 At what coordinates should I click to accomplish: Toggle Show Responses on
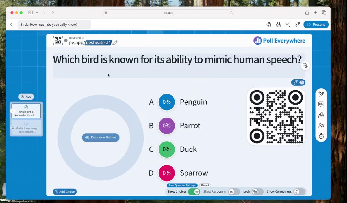[x=234, y=192]
